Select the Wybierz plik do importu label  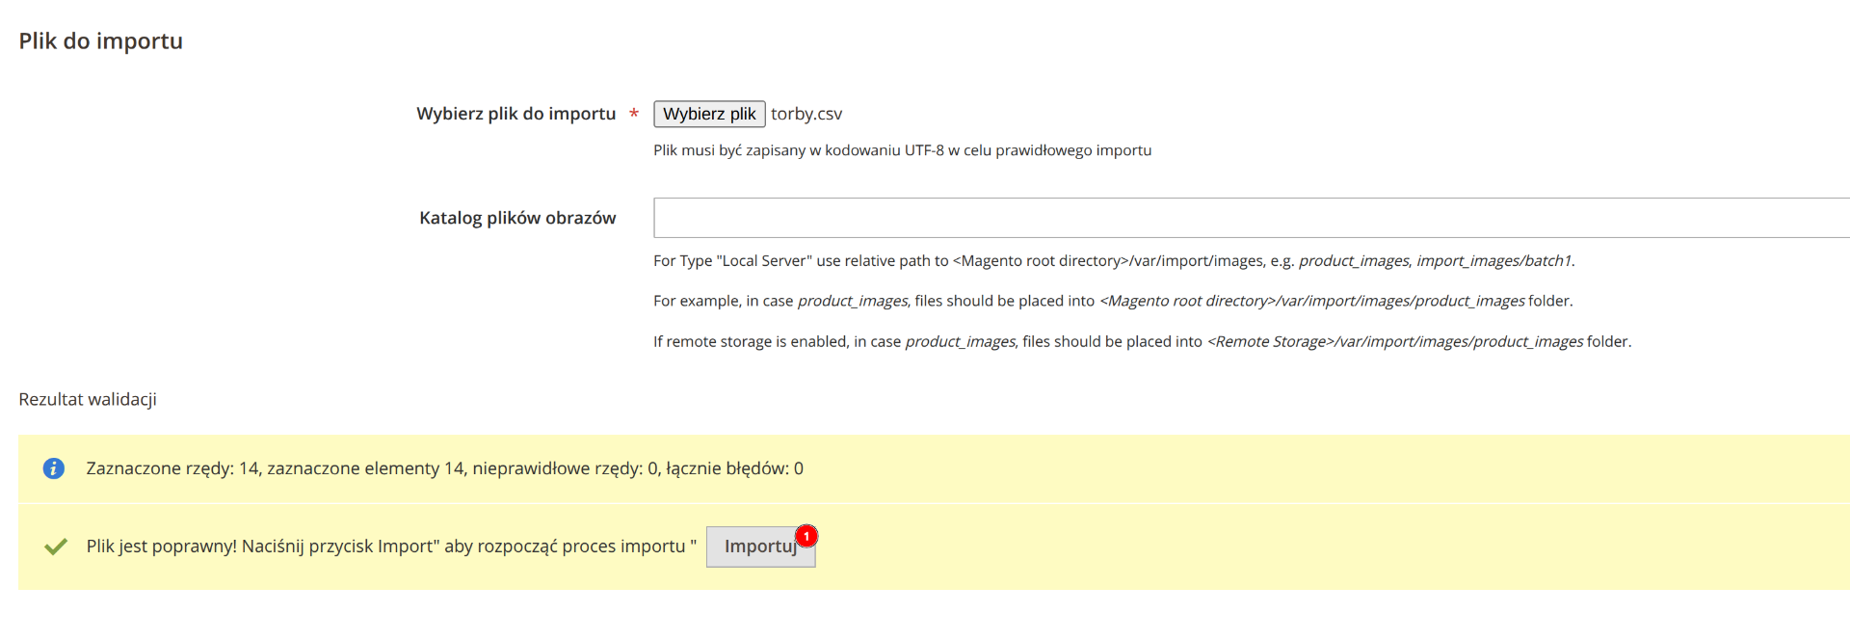(x=515, y=114)
